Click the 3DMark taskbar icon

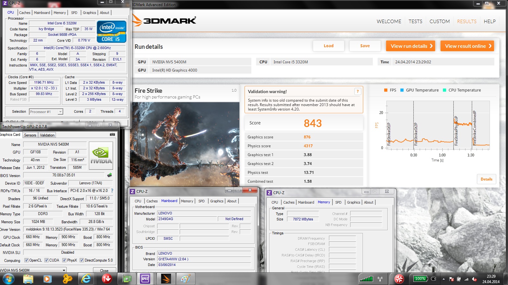click(166, 279)
